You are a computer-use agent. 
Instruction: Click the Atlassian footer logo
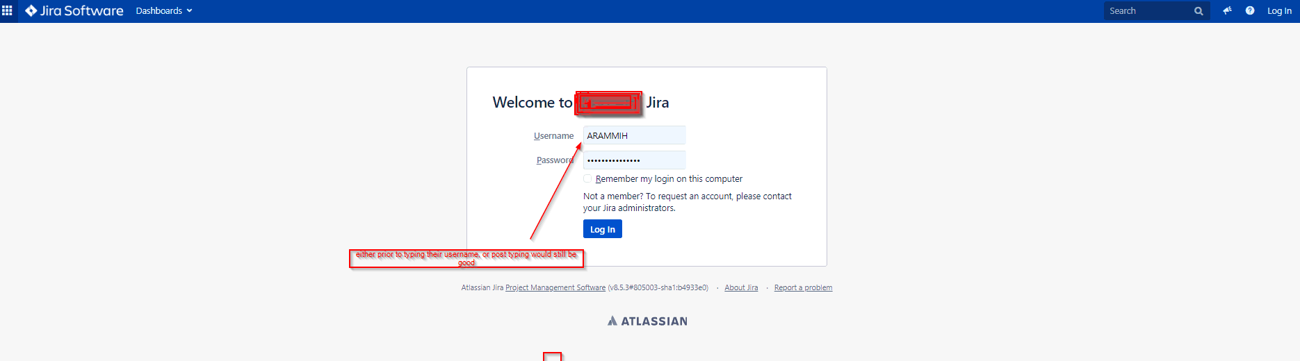click(647, 321)
